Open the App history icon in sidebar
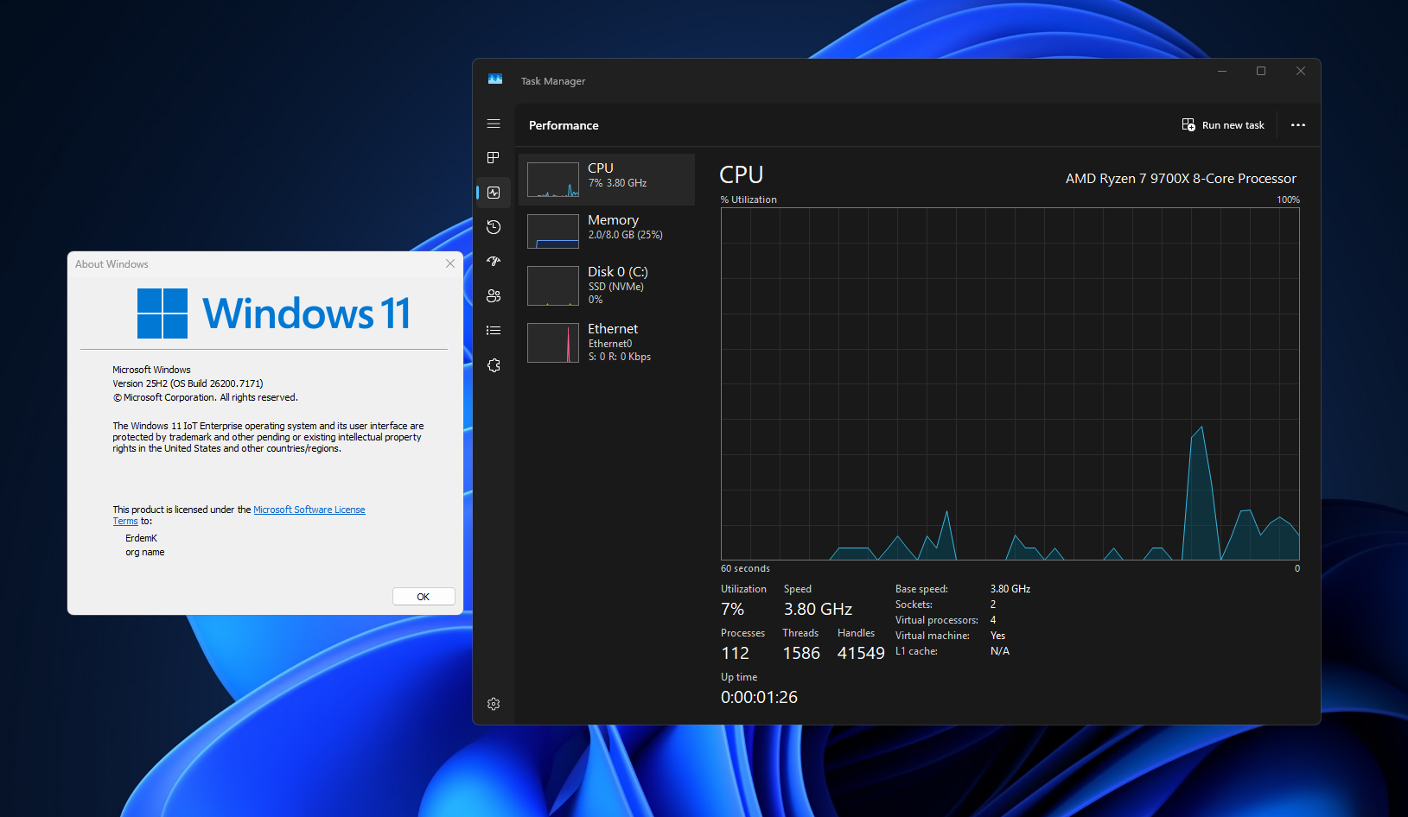This screenshot has width=1408, height=817. click(x=494, y=227)
